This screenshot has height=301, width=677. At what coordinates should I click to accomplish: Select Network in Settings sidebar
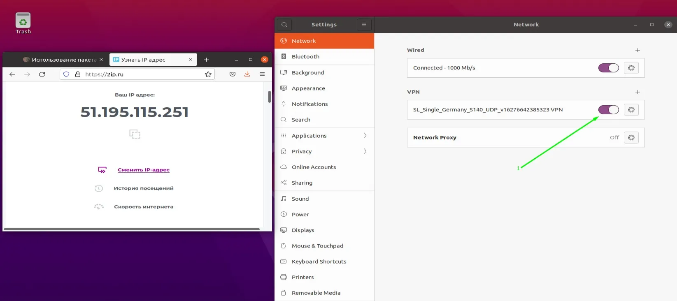point(324,41)
